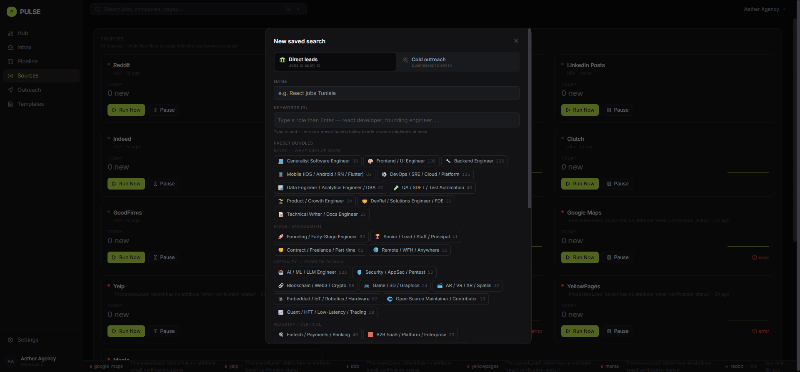Screen dimensions: 800x372
Task: Click the Backend Engineer wrench icon
Action: pyautogui.click(x=448, y=161)
